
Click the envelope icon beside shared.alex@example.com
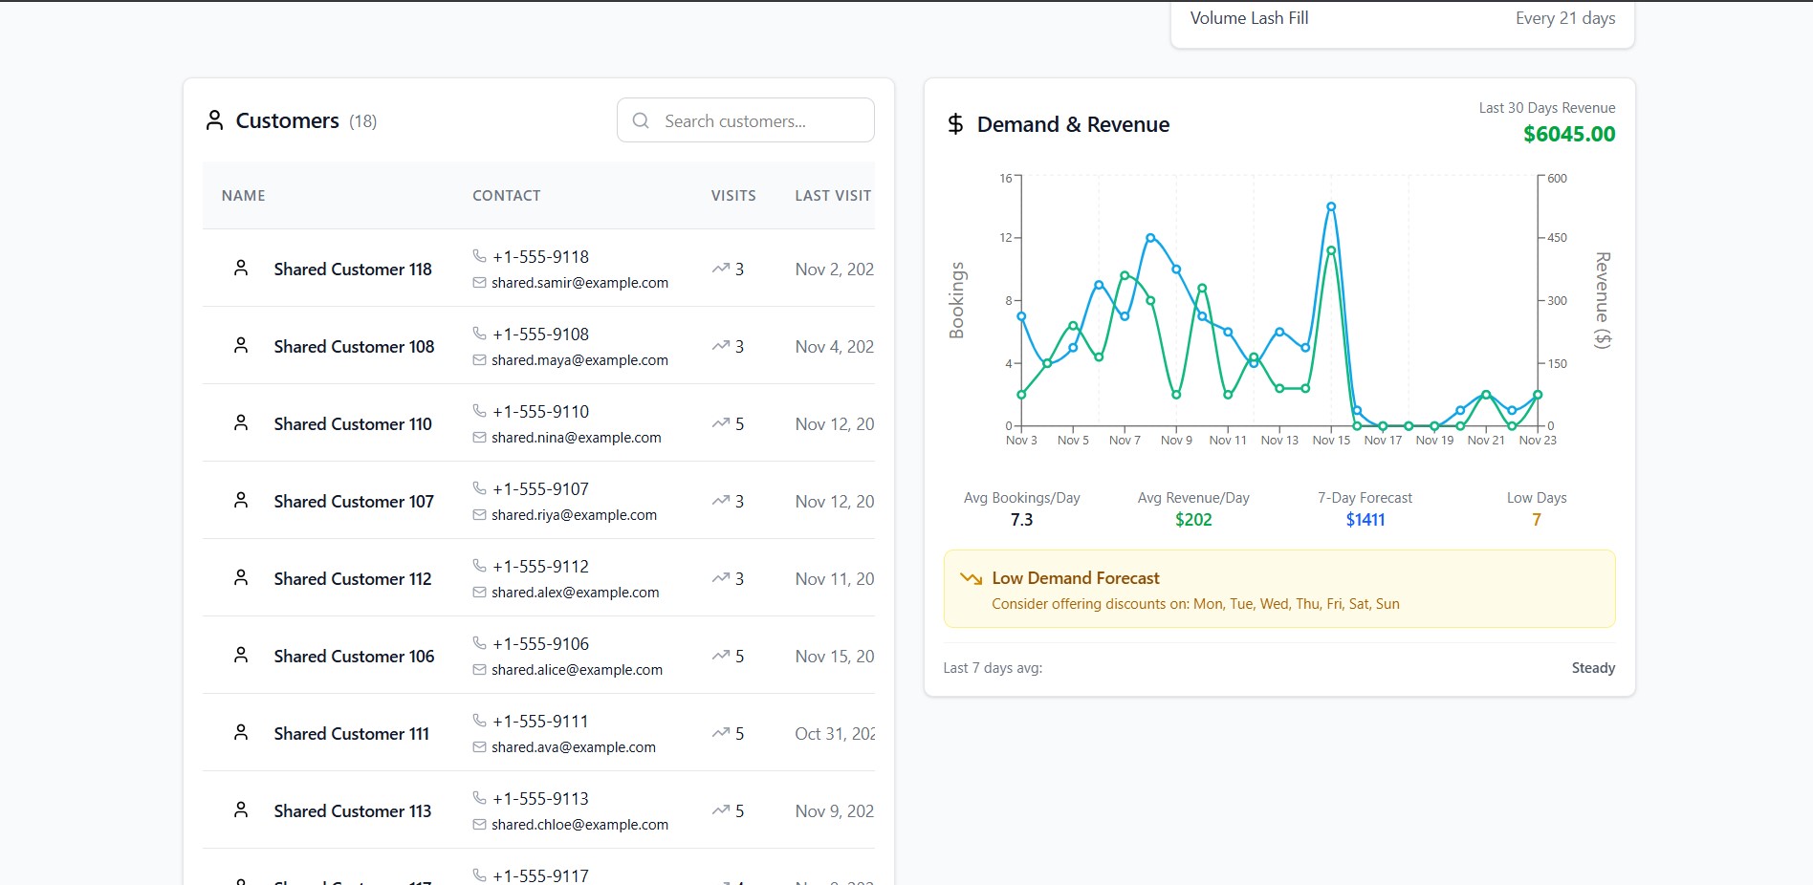480,593
